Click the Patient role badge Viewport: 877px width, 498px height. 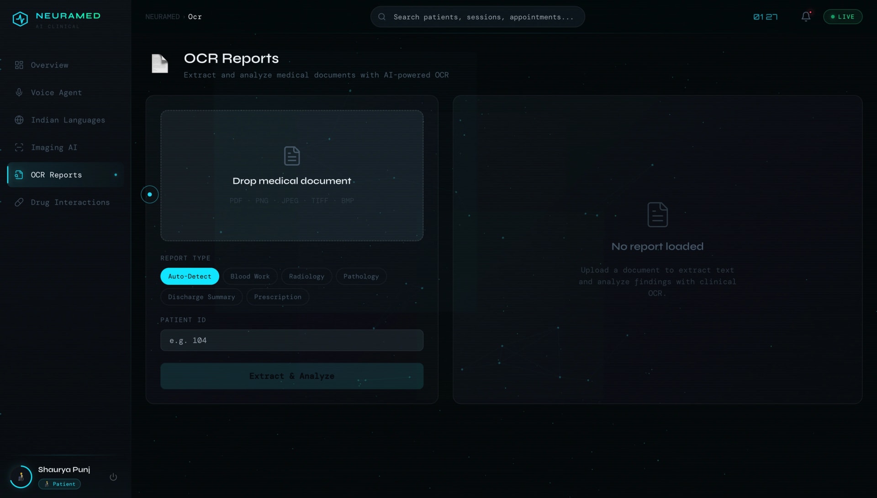(59, 484)
